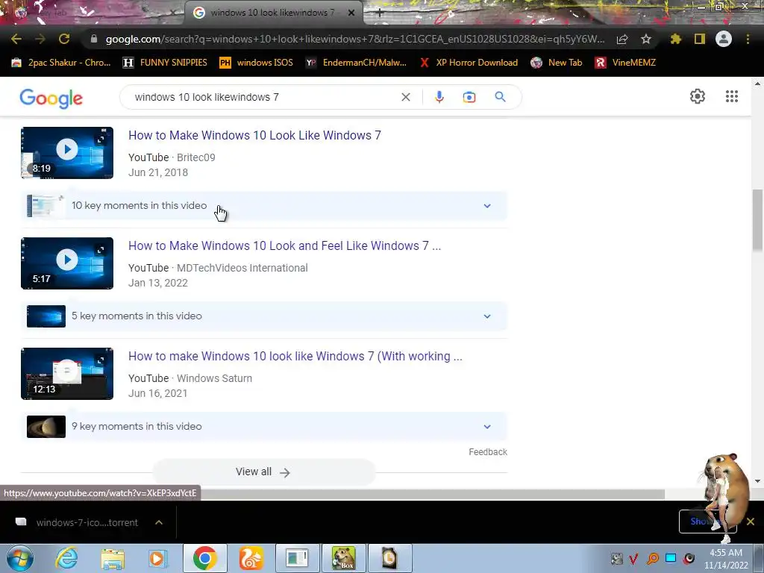The height and width of the screenshot is (573, 764).
Task: Open the Windows Start menu orb
Action: tap(20, 558)
